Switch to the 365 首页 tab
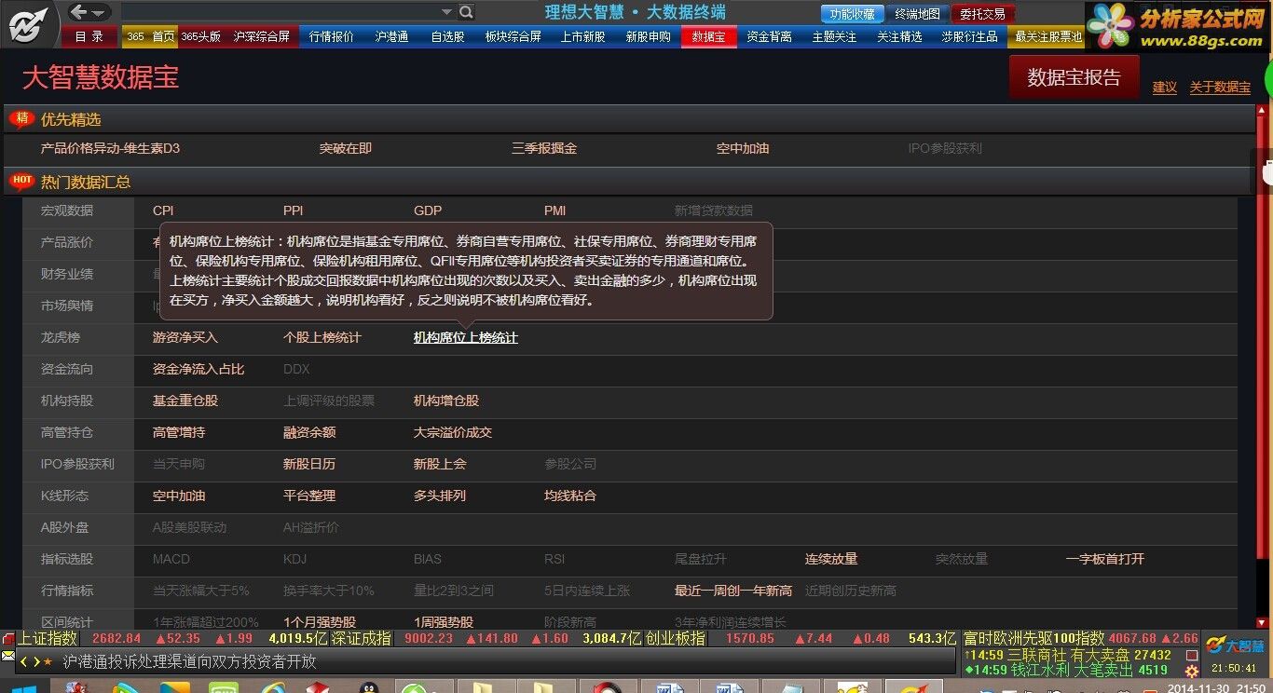The height and width of the screenshot is (693, 1273). click(x=150, y=36)
